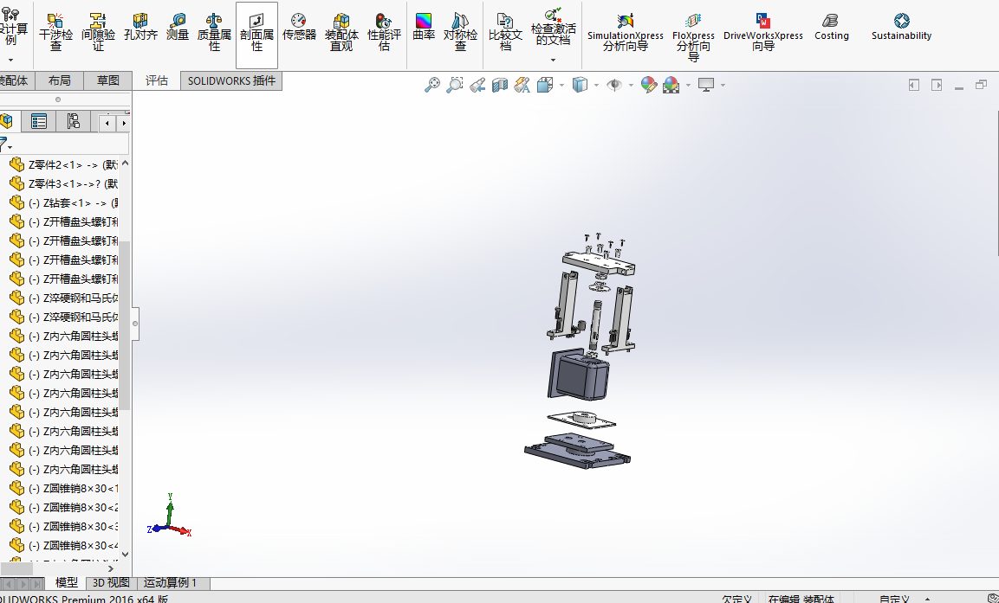The width and height of the screenshot is (999, 603).
Task: Select the 模型 bottom tab
Action: coord(66,582)
